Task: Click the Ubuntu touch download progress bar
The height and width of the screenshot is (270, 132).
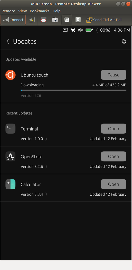Action: tap(73, 90)
